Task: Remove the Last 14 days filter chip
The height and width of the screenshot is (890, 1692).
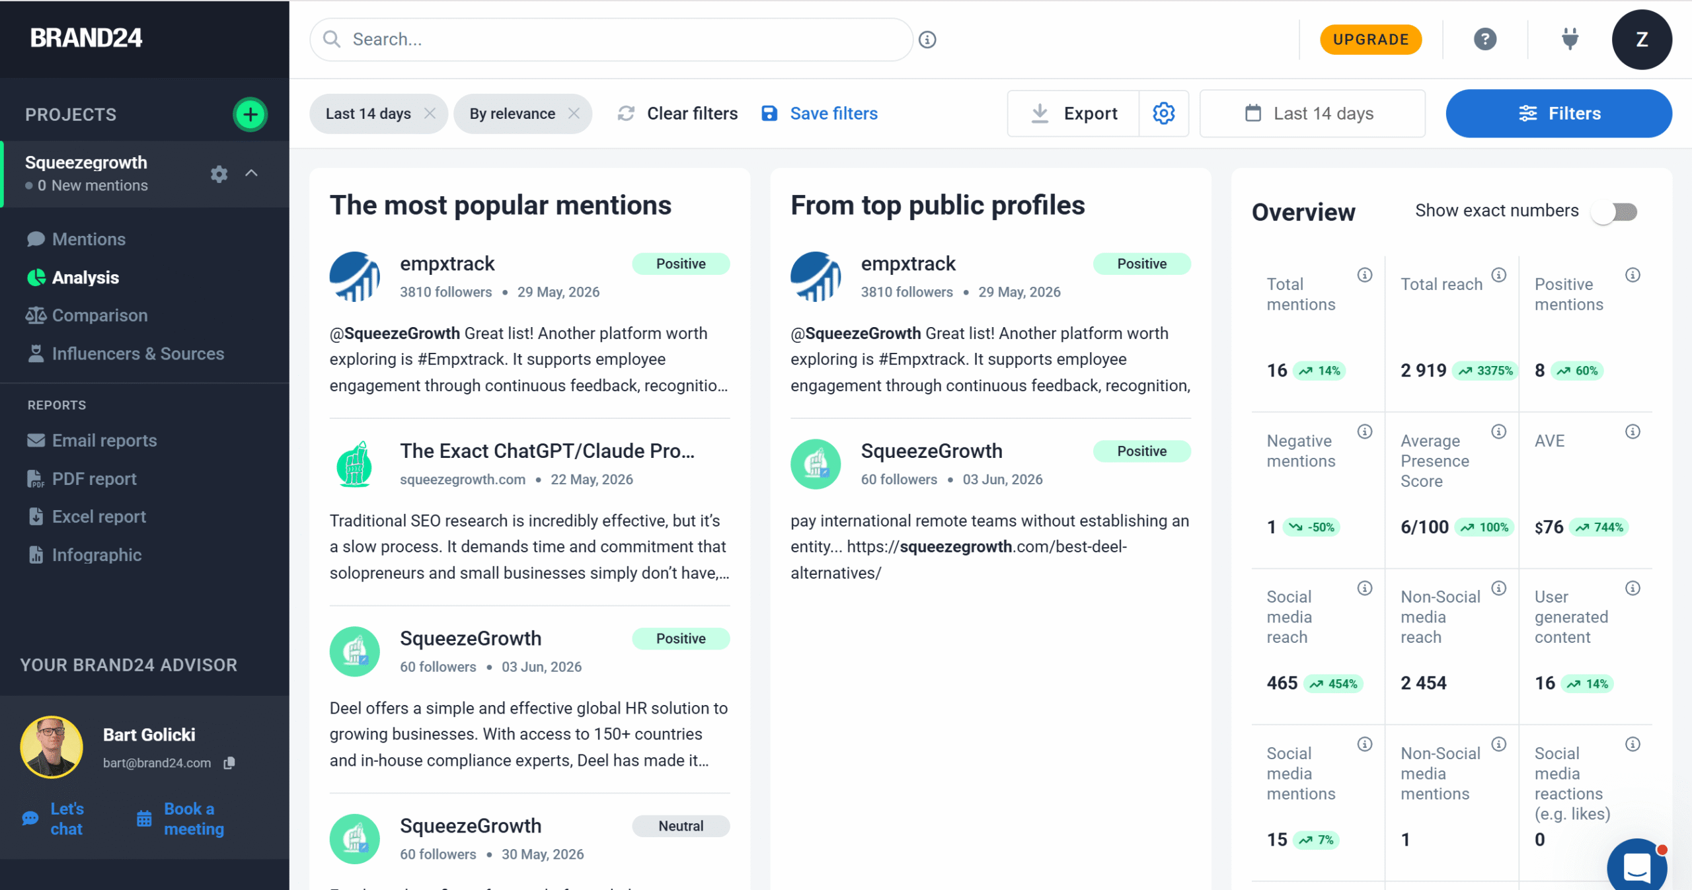Action: (430, 114)
